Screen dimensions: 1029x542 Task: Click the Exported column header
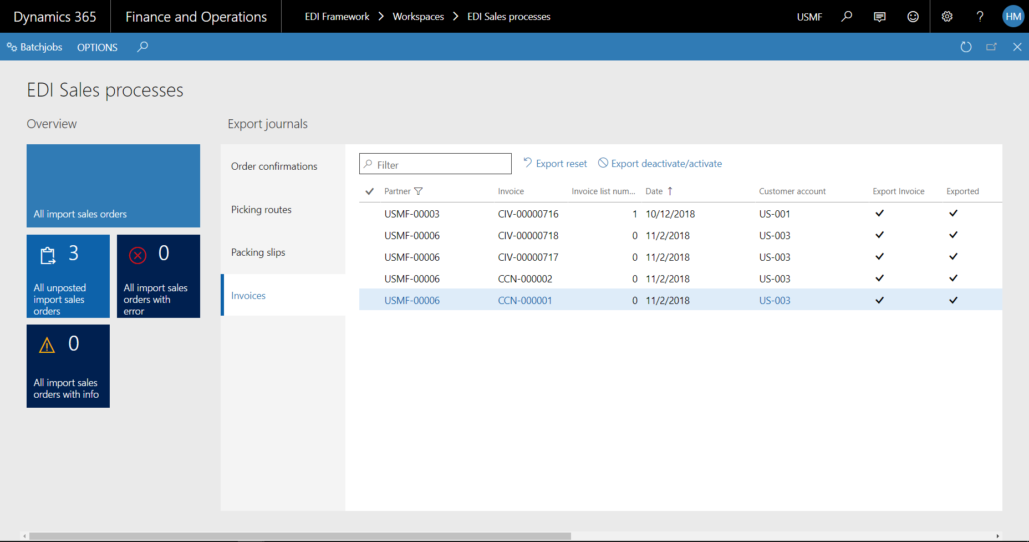click(962, 191)
